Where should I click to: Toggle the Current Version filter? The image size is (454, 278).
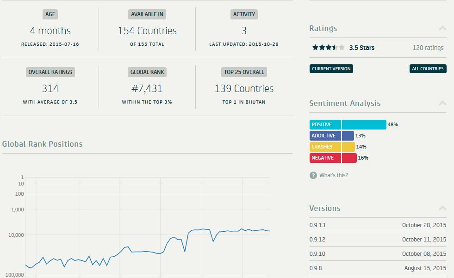(x=331, y=69)
